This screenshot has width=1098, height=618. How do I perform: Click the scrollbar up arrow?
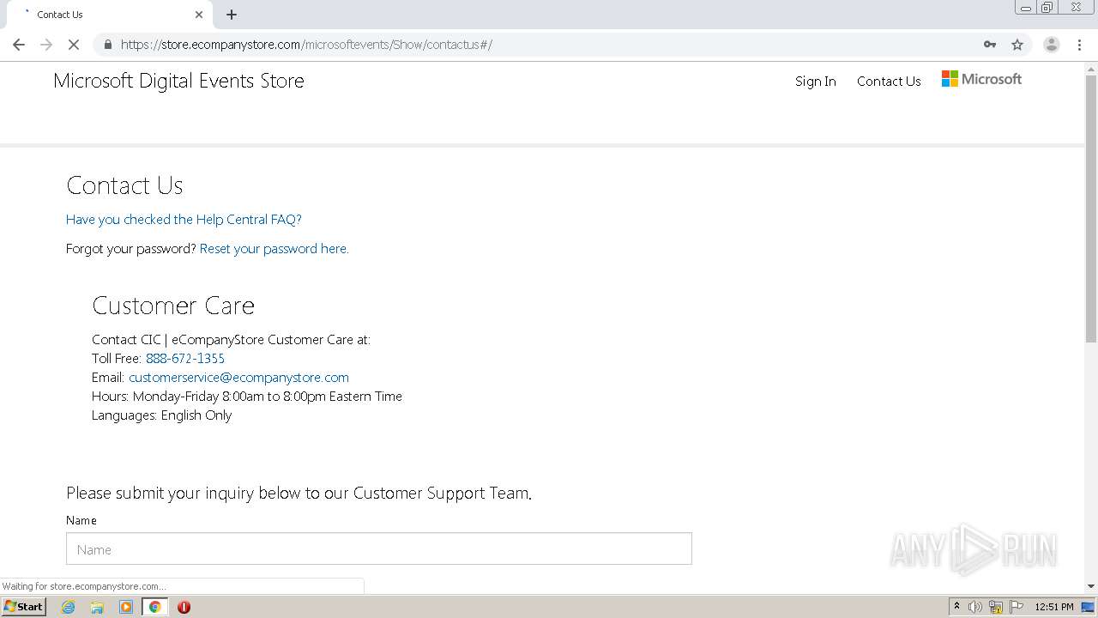point(1091,68)
